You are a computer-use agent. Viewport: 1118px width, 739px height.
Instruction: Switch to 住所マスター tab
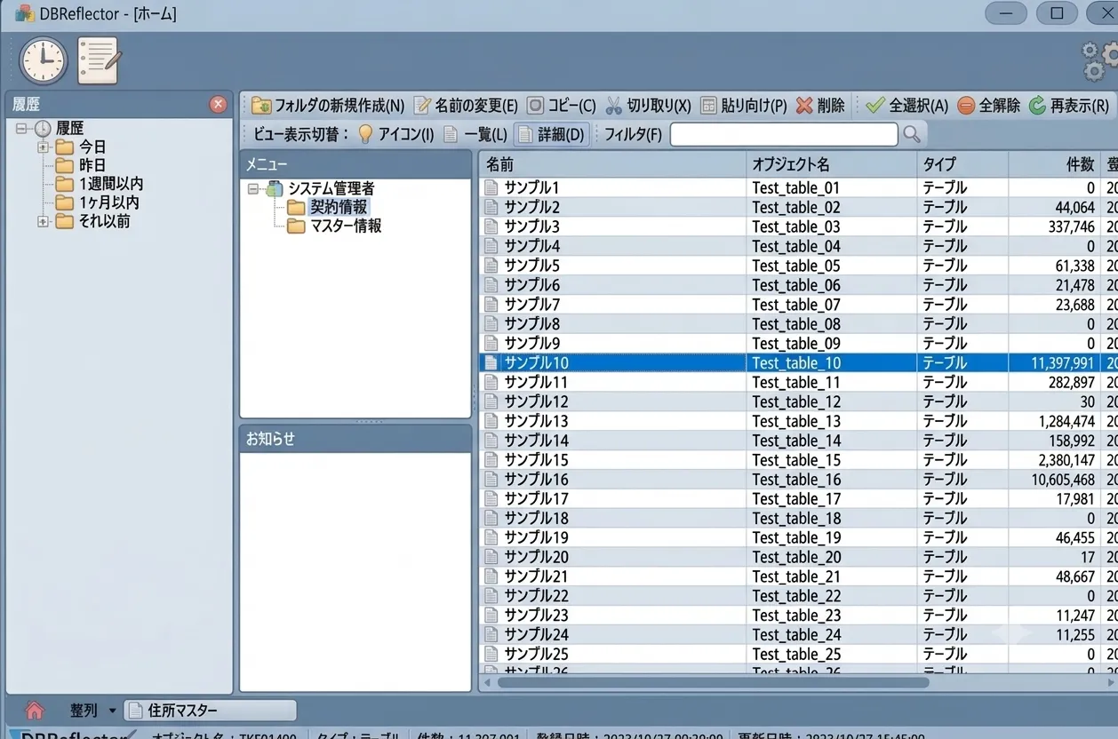pyautogui.click(x=210, y=711)
